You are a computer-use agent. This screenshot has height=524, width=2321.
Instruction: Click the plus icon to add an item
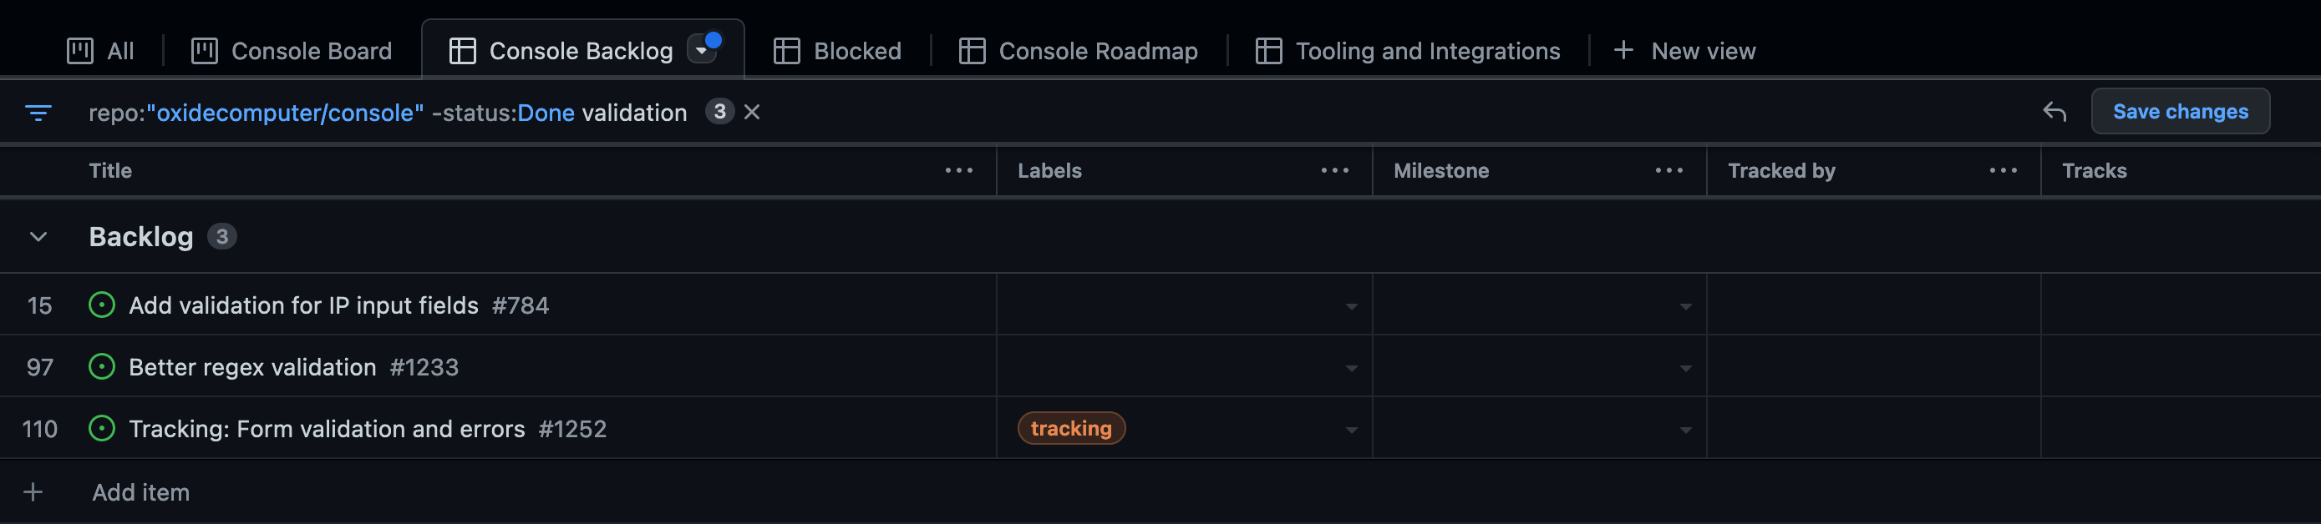coord(33,491)
